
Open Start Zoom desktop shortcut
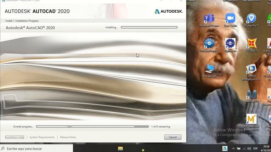pyautogui.click(x=230, y=20)
